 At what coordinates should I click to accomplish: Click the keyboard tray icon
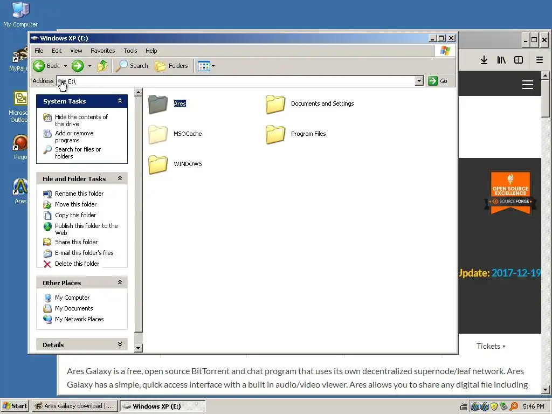pos(464,406)
